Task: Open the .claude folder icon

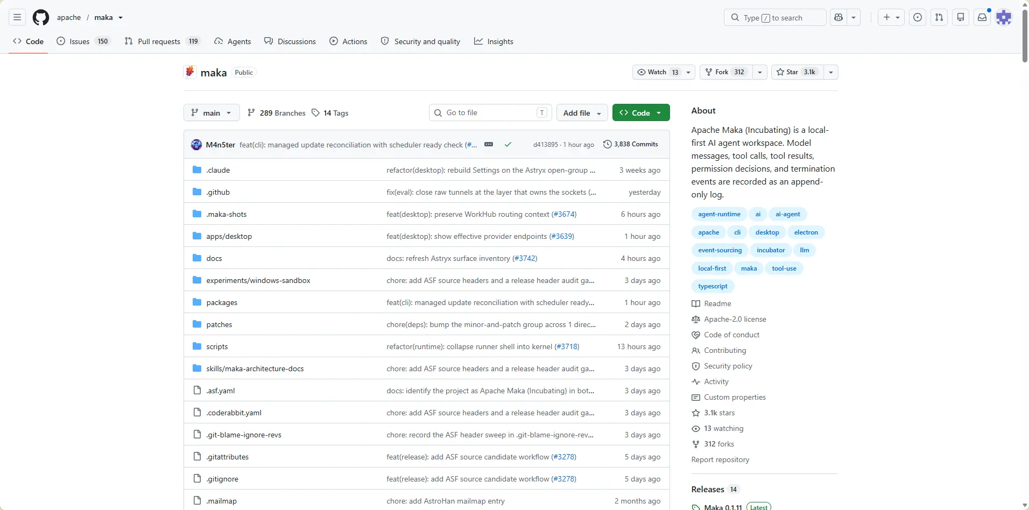Action: click(197, 169)
